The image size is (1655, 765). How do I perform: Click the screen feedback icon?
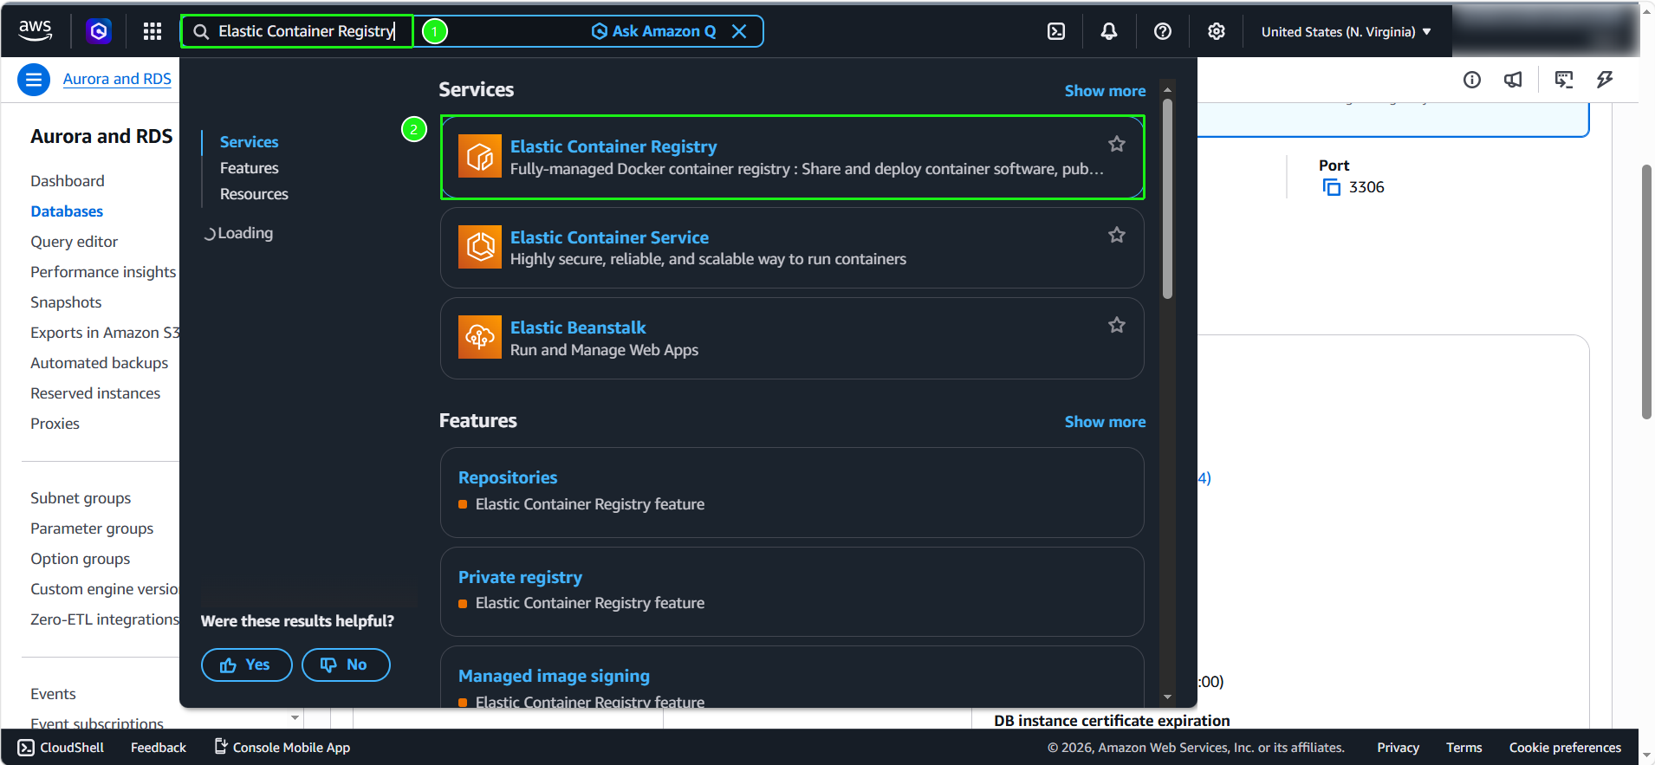1564,80
